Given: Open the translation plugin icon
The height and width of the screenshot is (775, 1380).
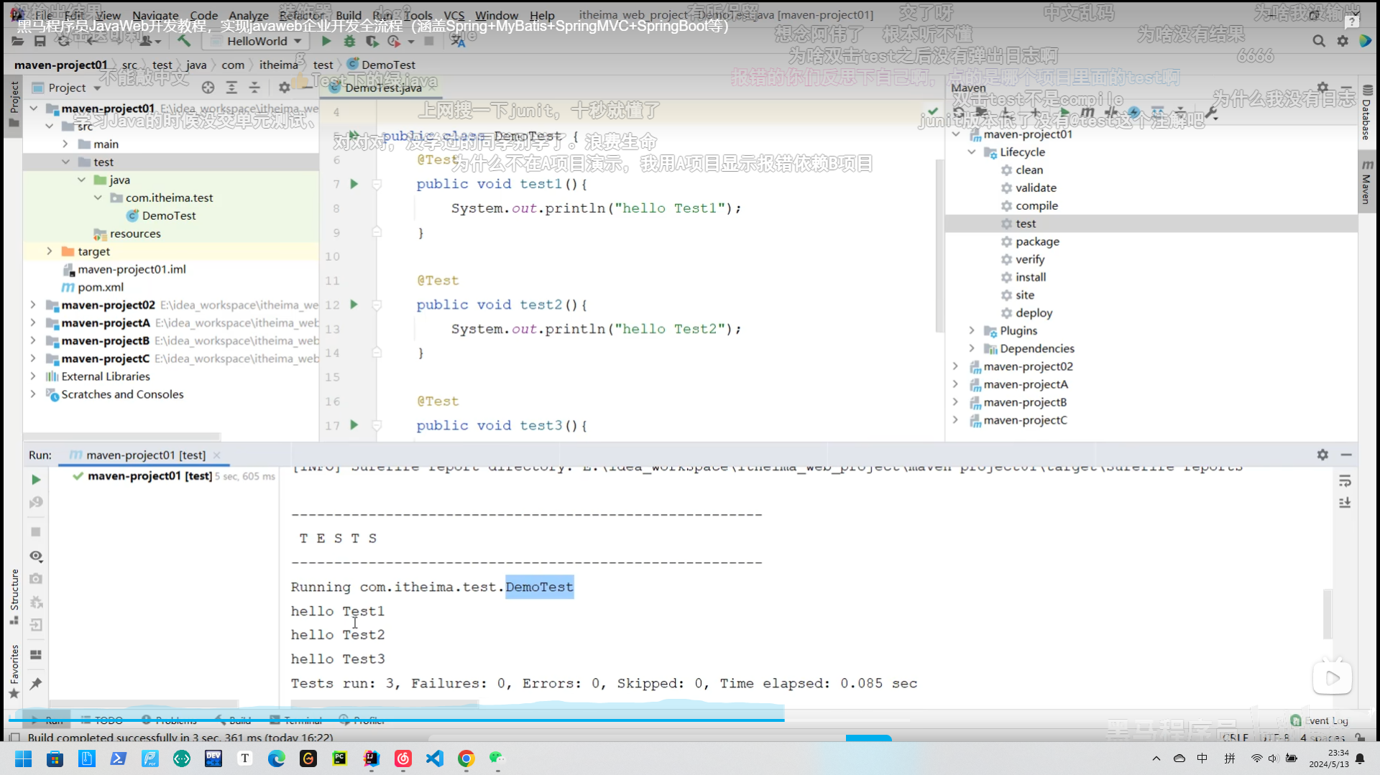Looking at the screenshot, I should coord(458,41).
